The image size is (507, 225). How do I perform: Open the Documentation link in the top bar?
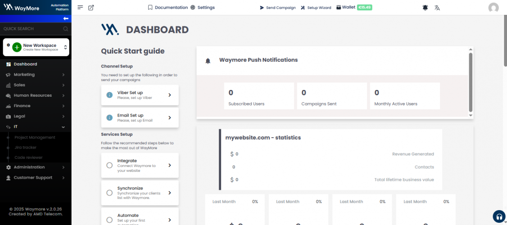click(172, 8)
